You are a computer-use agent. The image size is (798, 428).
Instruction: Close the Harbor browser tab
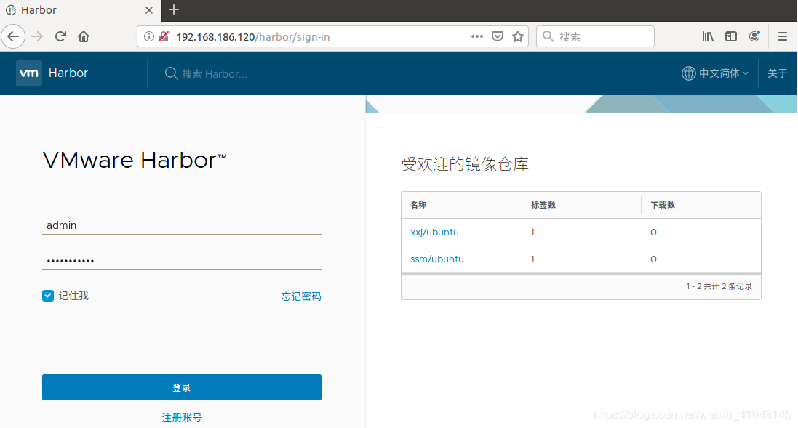(x=149, y=10)
